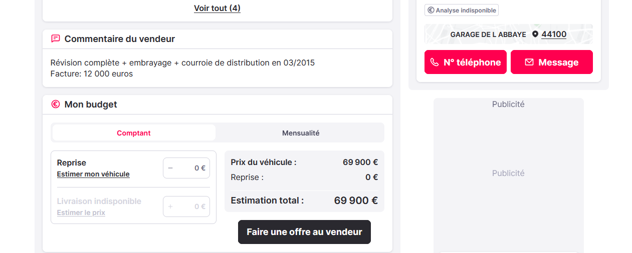Click the envelope icon in Message button
The width and height of the screenshot is (632, 253).
point(529,62)
